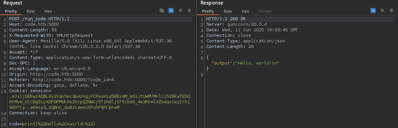Viewport: 398px width, 128px height.
Task: Toggle word wrap icon in Response pane
Action: pos(373,10)
